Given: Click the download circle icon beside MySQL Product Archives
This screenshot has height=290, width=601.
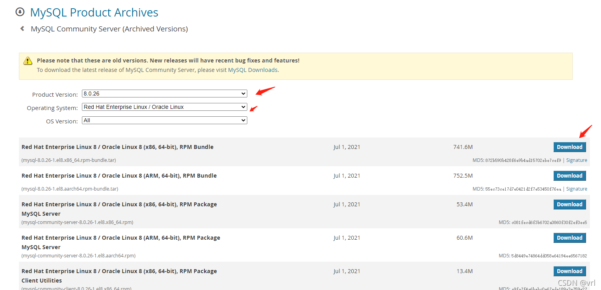Looking at the screenshot, I should [x=20, y=12].
